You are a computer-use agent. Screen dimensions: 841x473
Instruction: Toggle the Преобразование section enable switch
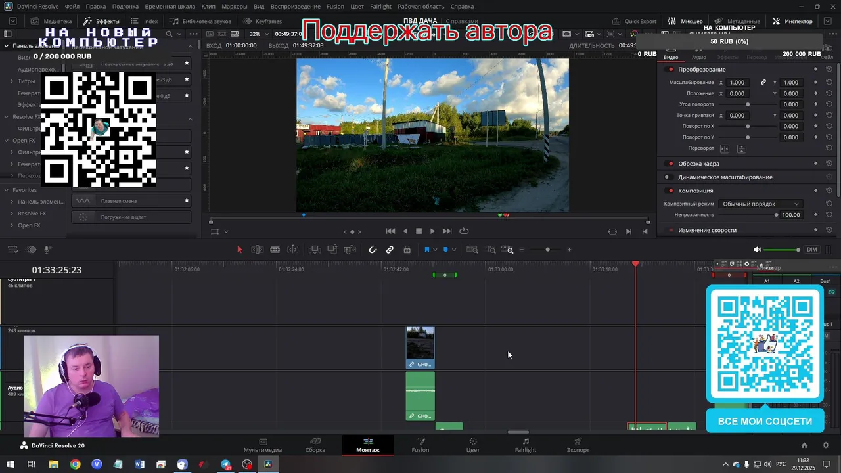(x=670, y=70)
